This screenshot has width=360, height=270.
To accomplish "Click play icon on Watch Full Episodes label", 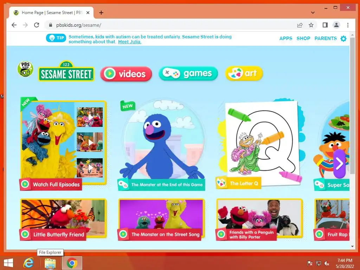I will pyautogui.click(x=25, y=184).
